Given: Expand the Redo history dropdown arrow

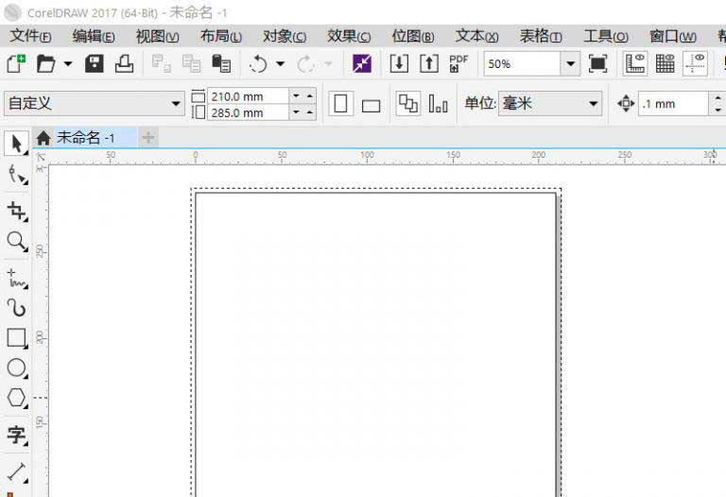Looking at the screenshot, I should 328,64.
